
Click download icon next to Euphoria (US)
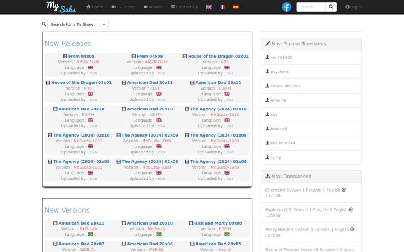tap(351, 209)
